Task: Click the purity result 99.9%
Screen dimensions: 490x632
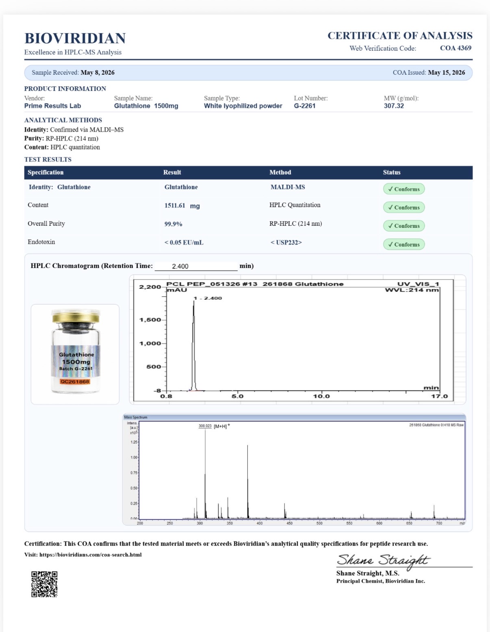Action: (173, 224)
